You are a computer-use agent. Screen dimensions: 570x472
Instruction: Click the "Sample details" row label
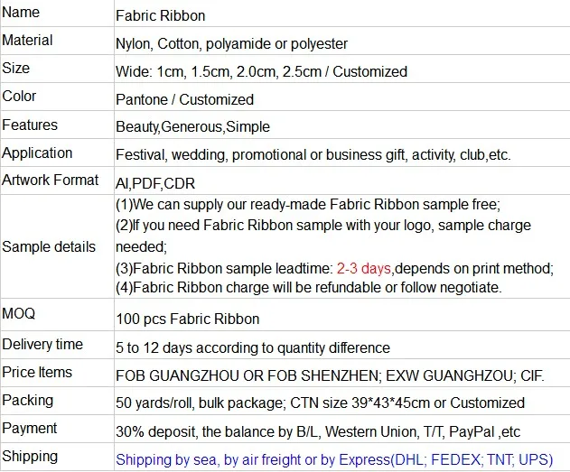click(x=50, y=246)
